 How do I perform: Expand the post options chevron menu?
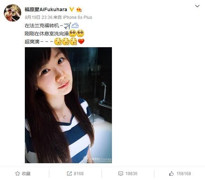[197, 6]
